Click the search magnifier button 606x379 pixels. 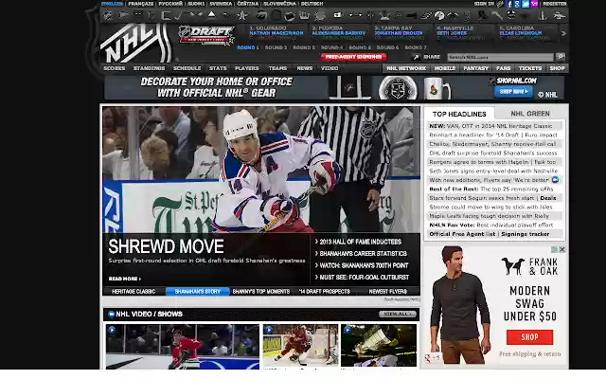(x=561, y=57)
